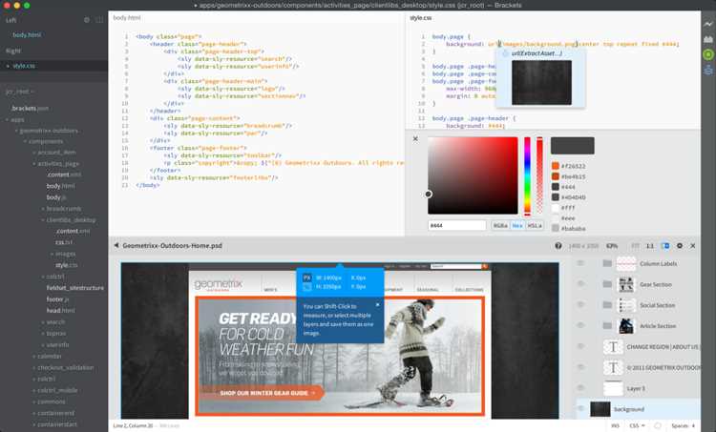The height and width of the screenshot is (432, 716).
Task: Click the green Extract circle icon
Action: tap(707, 54)
